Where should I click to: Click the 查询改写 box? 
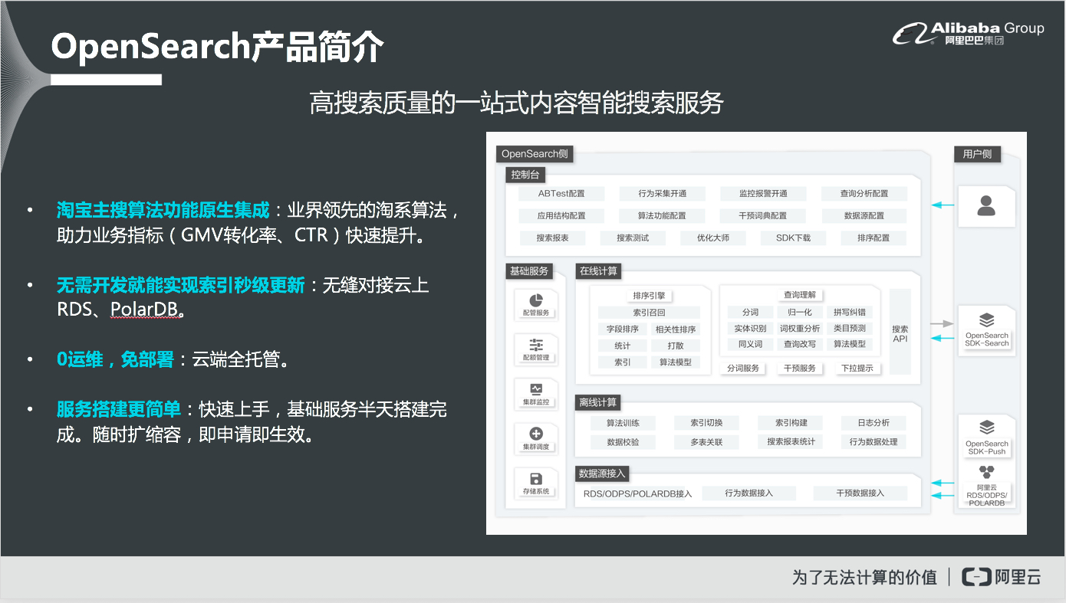(800, 345)
